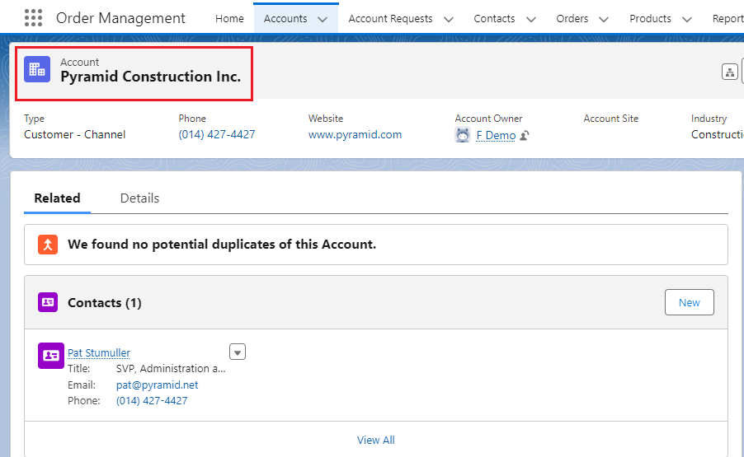Open the www.pyramid.com website link

[x=355, y=135]
